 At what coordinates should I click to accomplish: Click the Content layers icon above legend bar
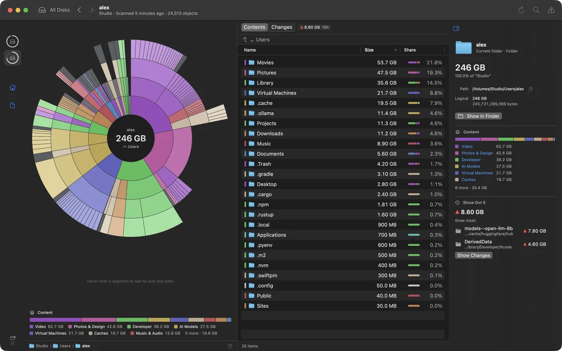click(x=32, y=313)
